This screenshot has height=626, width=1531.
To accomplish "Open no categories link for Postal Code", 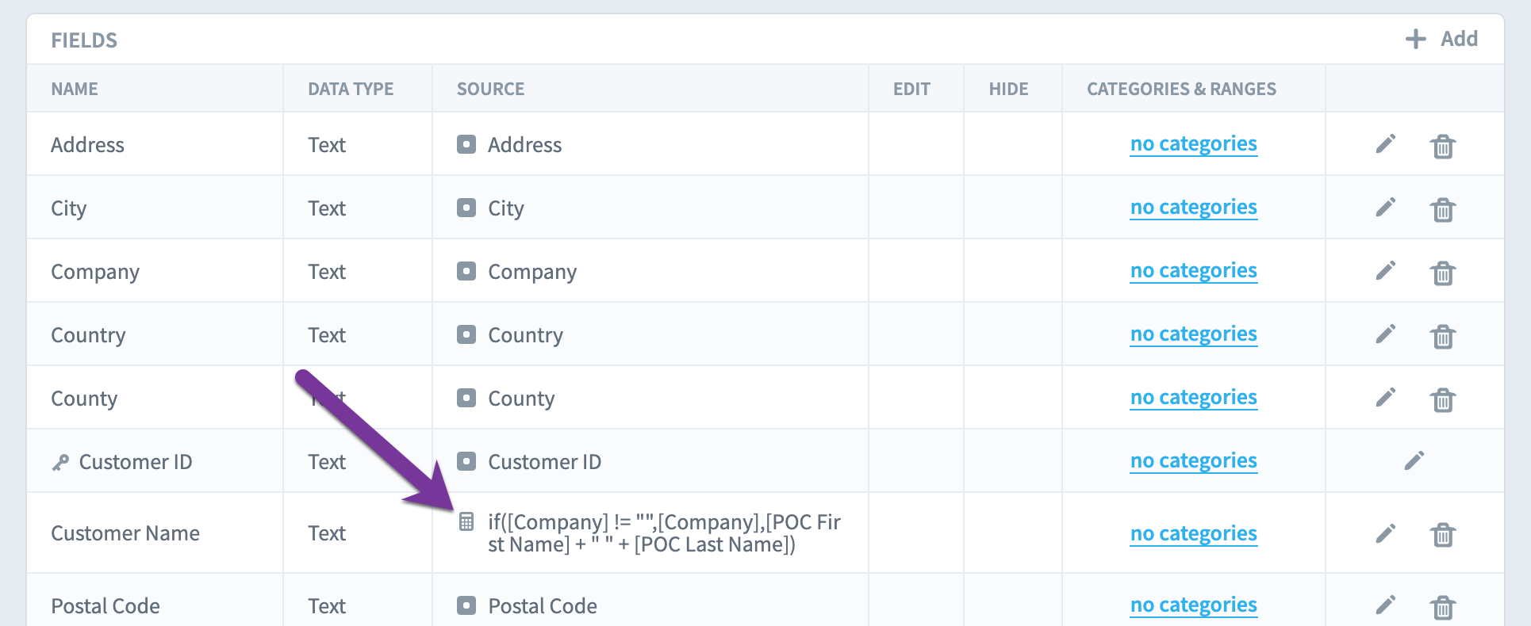I will pyautogui.click(x=1194, y=605).
